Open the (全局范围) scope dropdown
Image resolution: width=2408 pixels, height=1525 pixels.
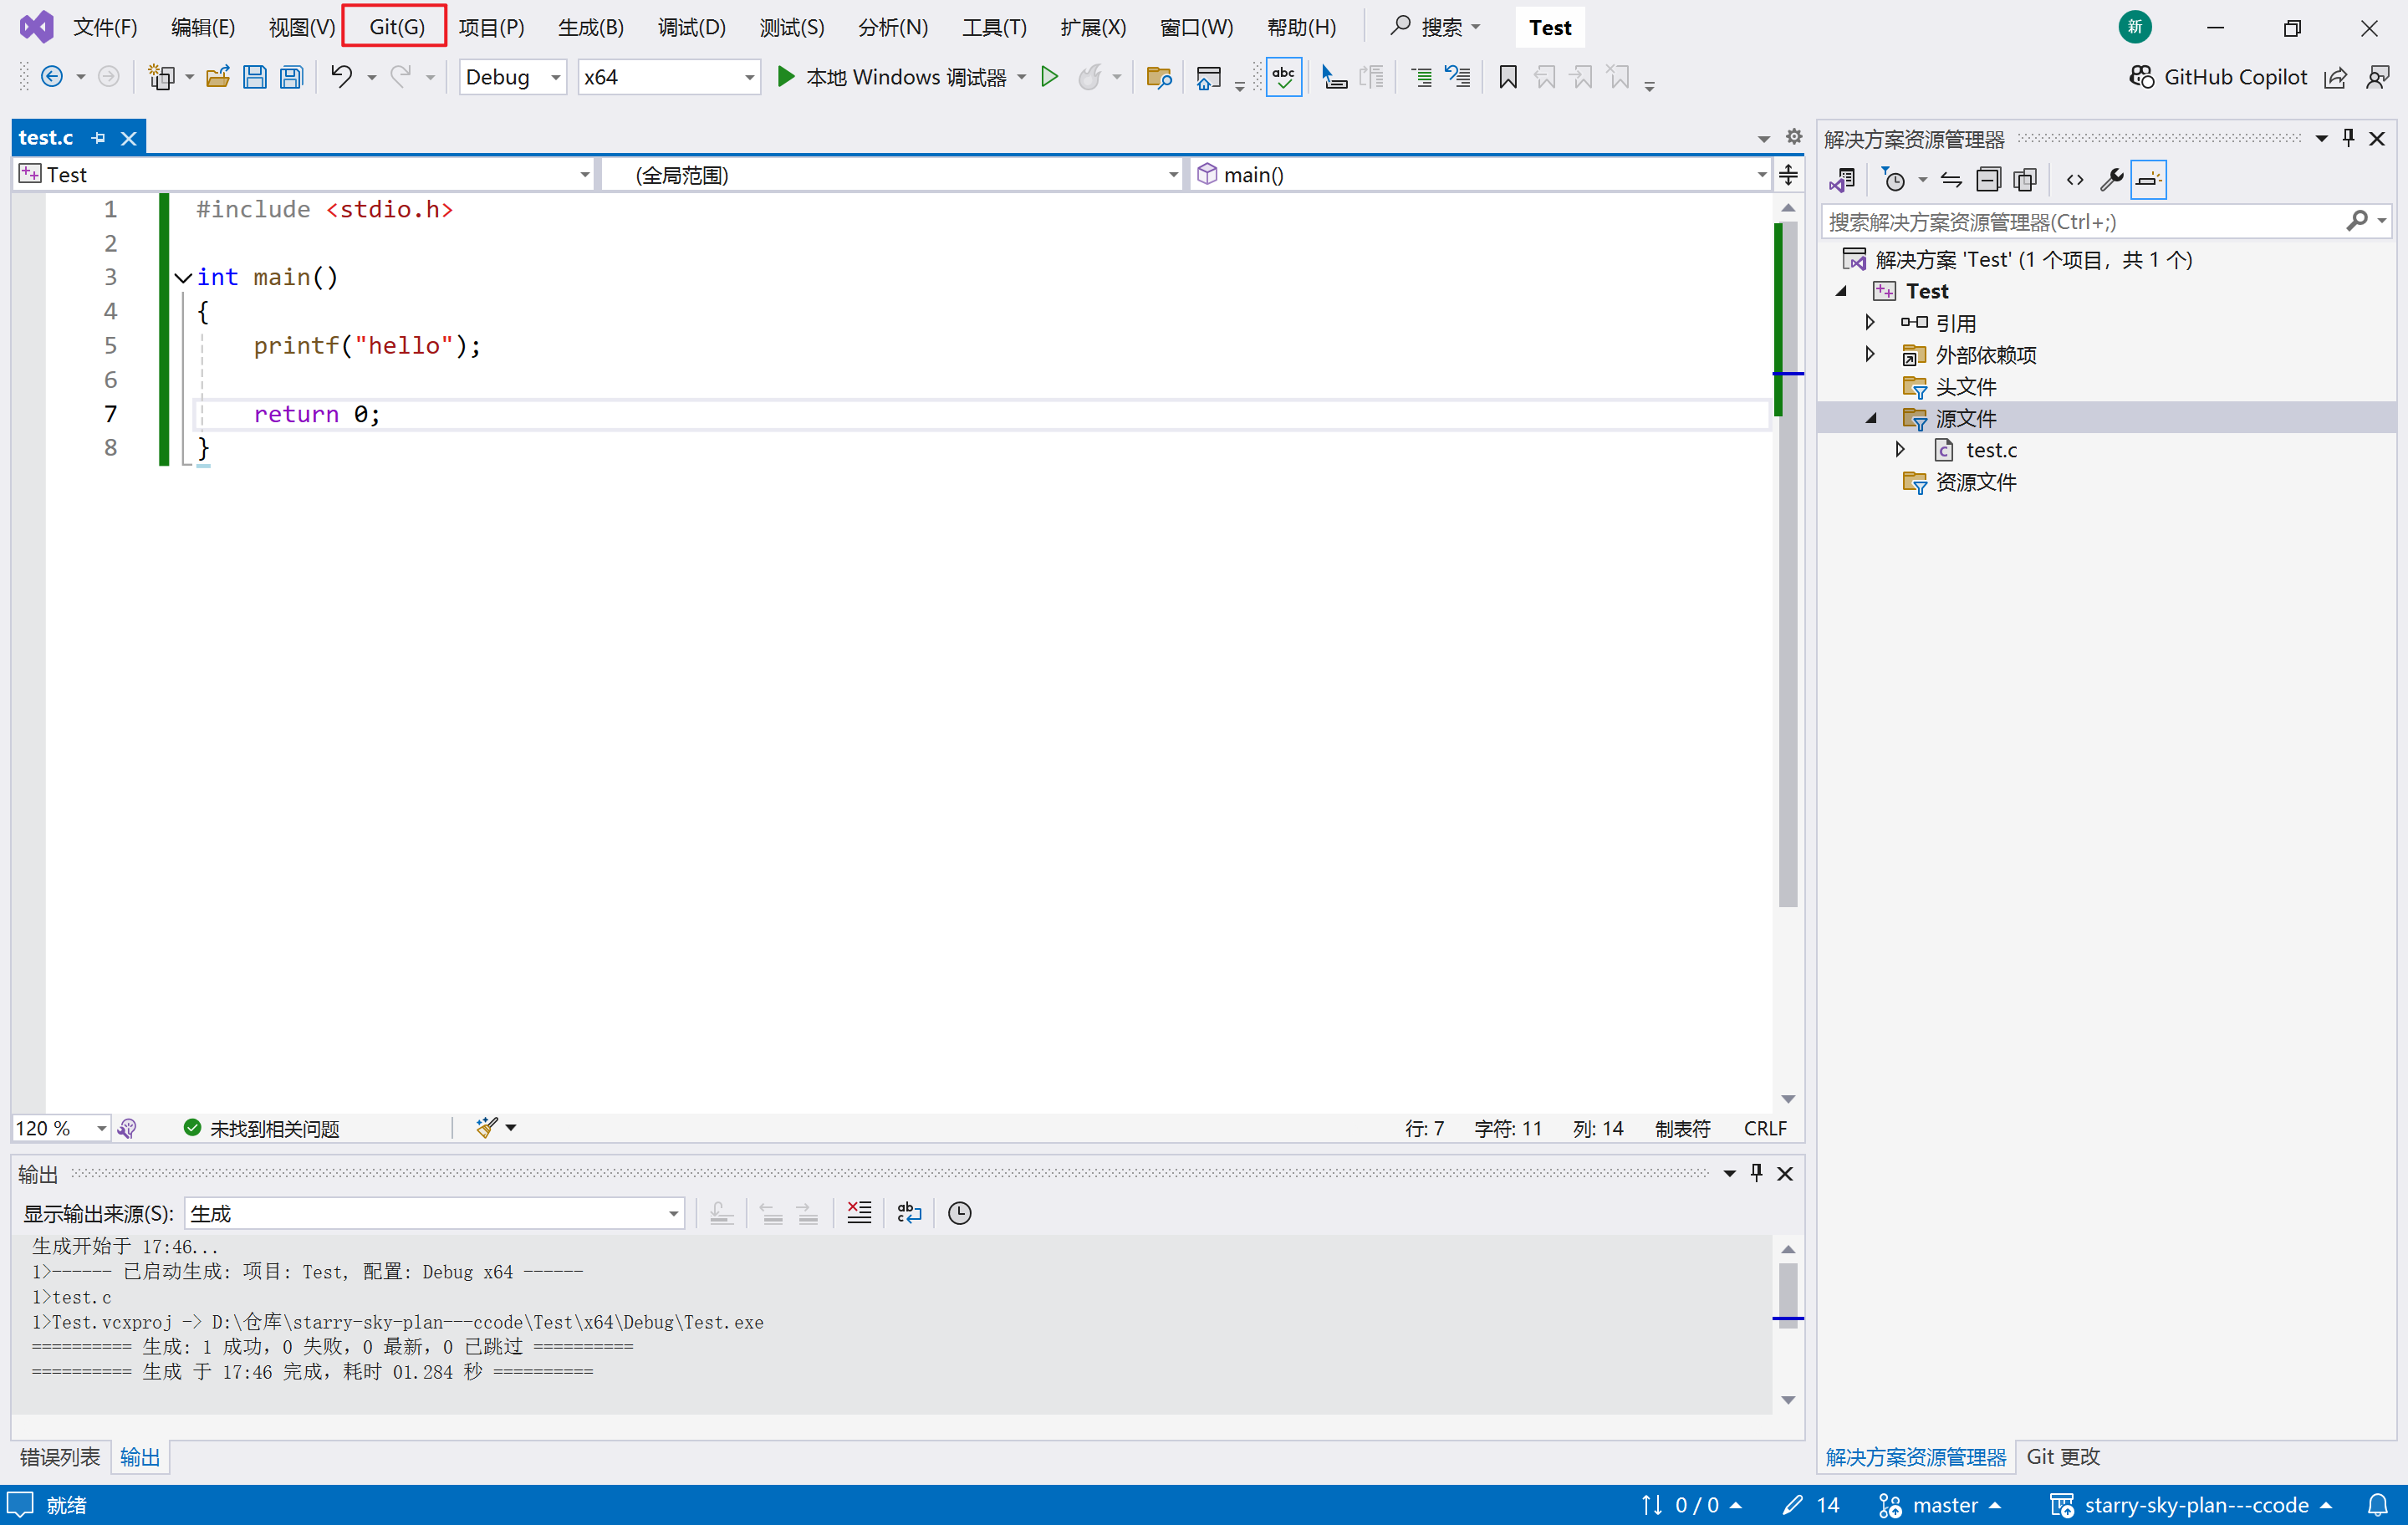pyautogui.click(x=892, y=174)
